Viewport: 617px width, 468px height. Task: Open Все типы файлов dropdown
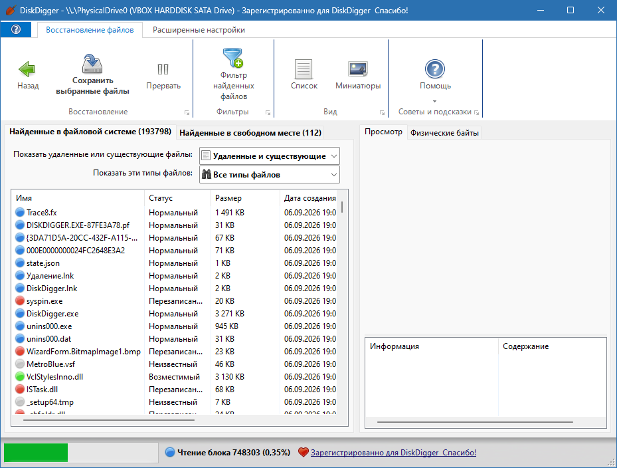click(270, 175)
